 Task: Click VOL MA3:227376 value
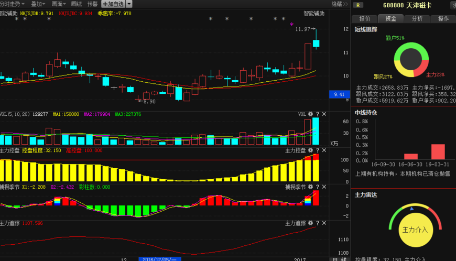128,114
